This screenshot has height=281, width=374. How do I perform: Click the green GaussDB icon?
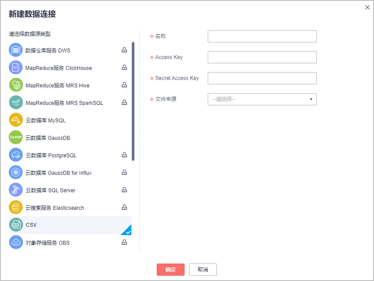pyautogui.click(x=16, y=137)
